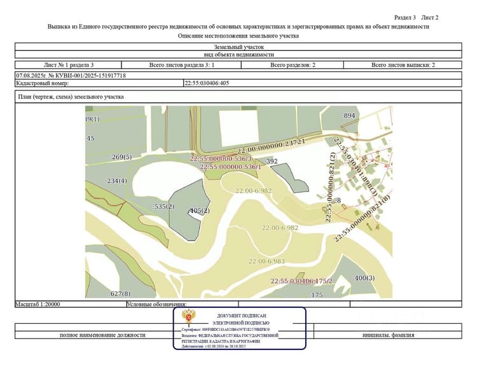Click the Rosreestr coat of arms emblem
Screen dimensions: 477x369
[x=189, y=317]
